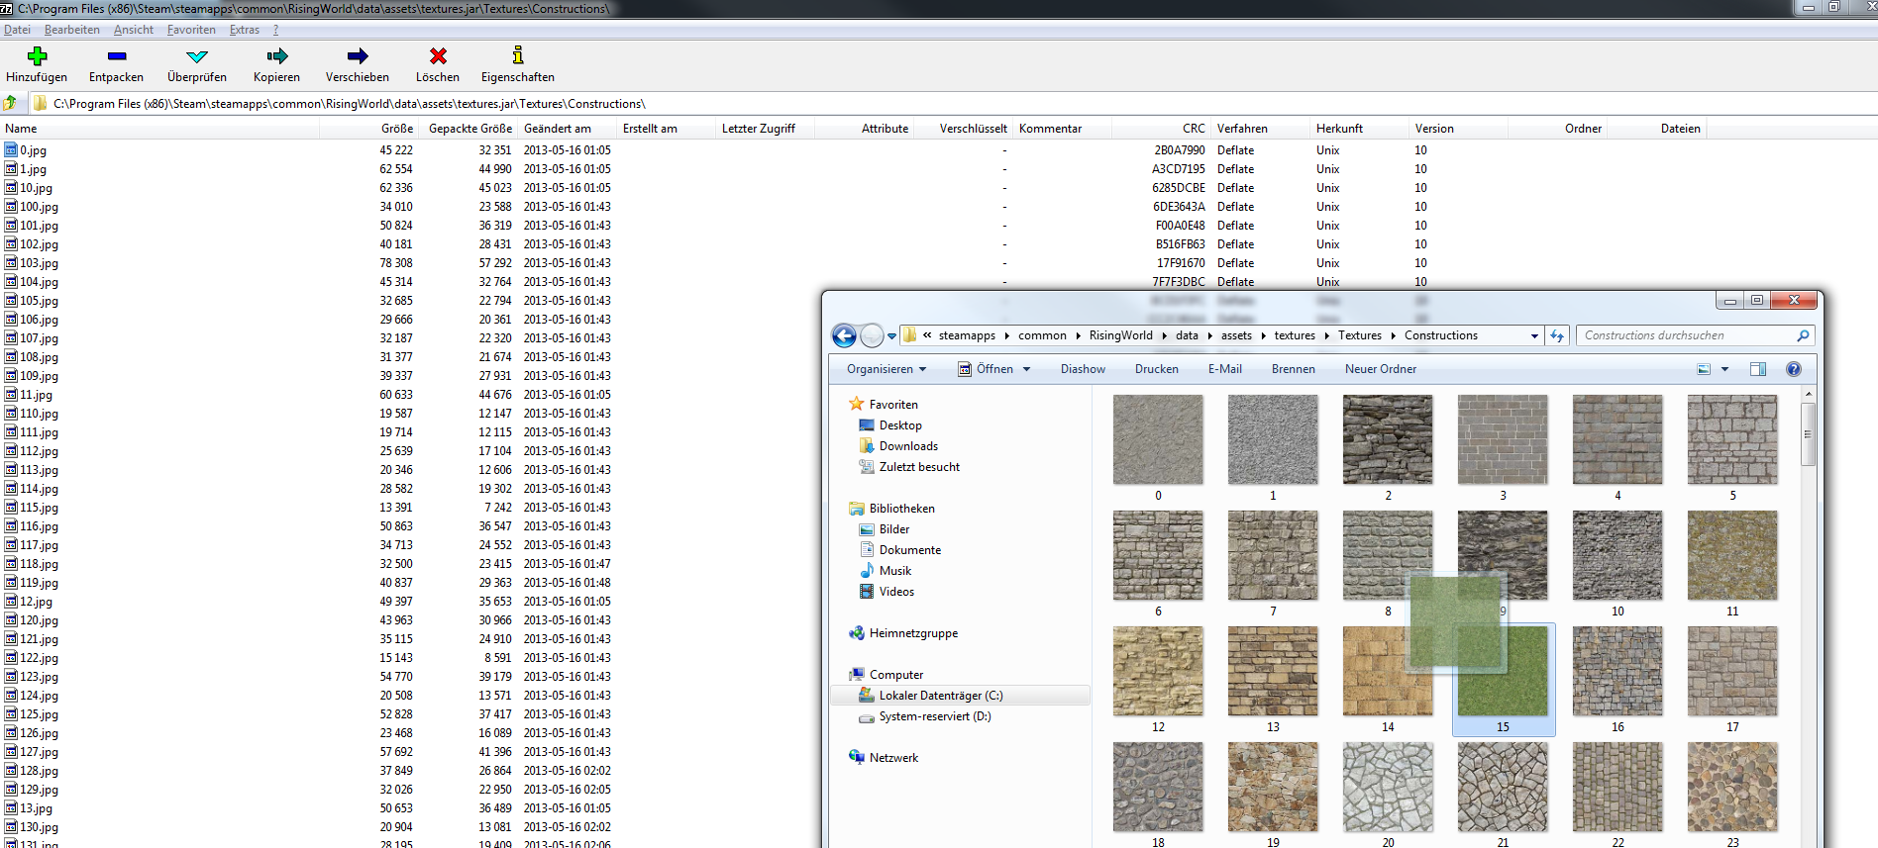Click the Neuer Ordner button
This screenshot has height=848, width=1878.
tap(1380, 369)
